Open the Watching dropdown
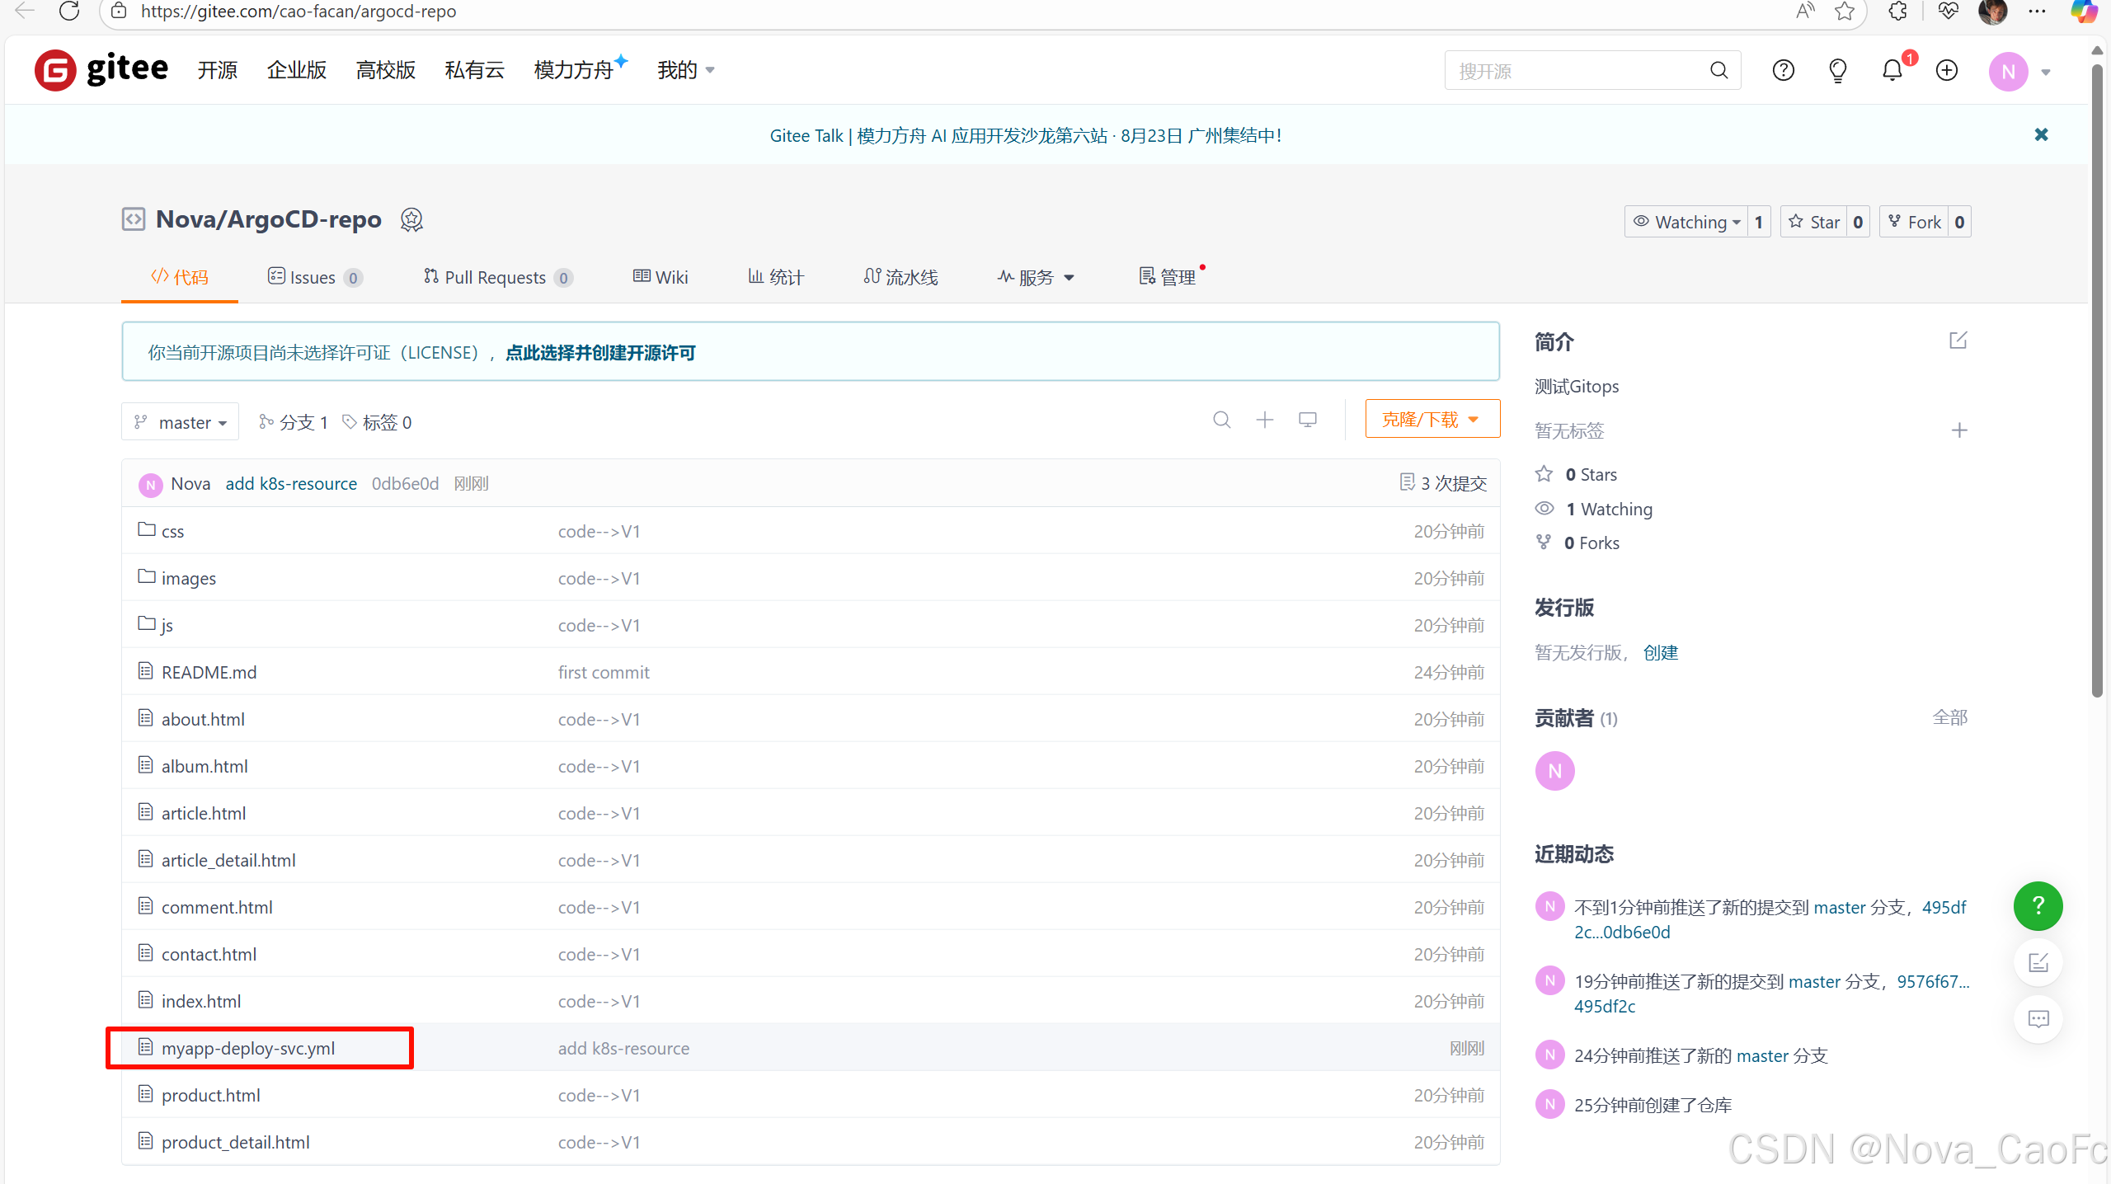2111x1184 pixels. pos(1686,222)
